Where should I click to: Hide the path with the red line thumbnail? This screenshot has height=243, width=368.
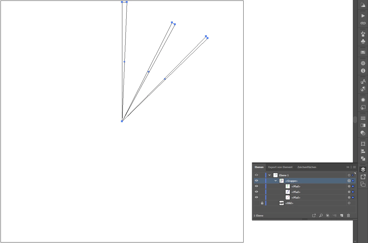[256, 197]
